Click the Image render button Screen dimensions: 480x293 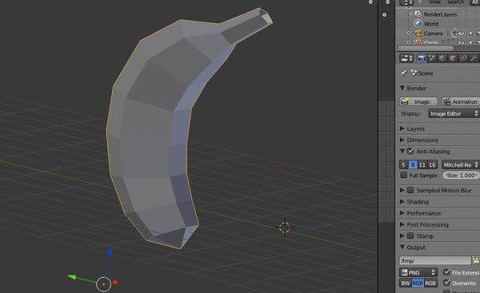coord(418,101)
